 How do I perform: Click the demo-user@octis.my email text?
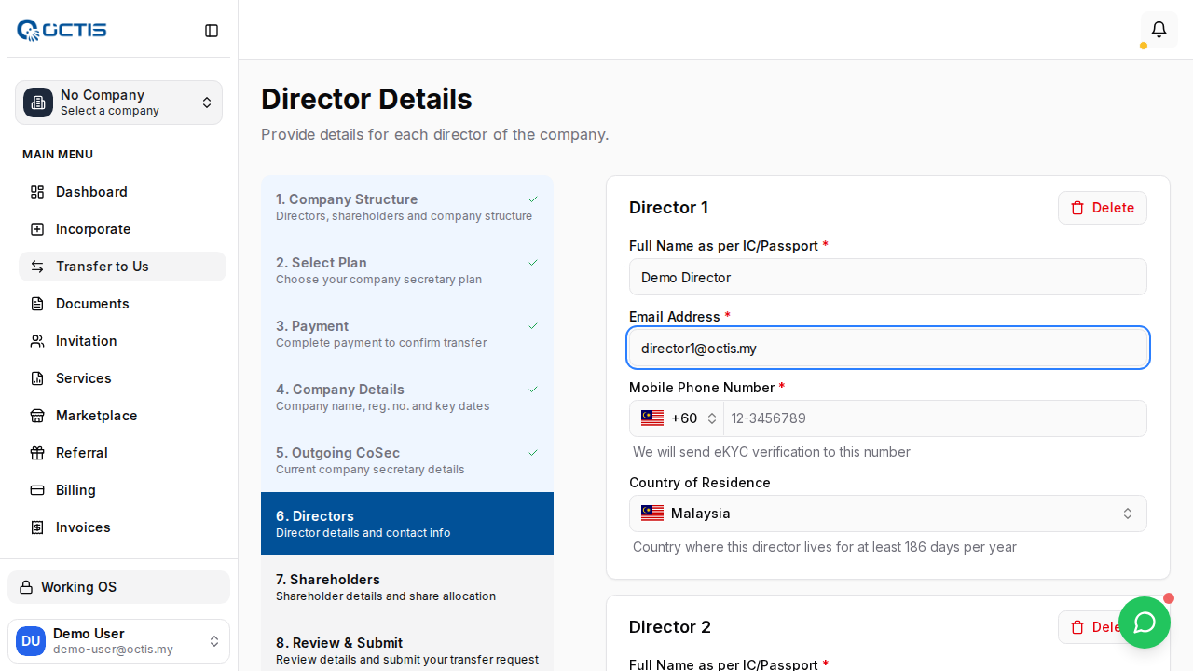coord(113,650)
